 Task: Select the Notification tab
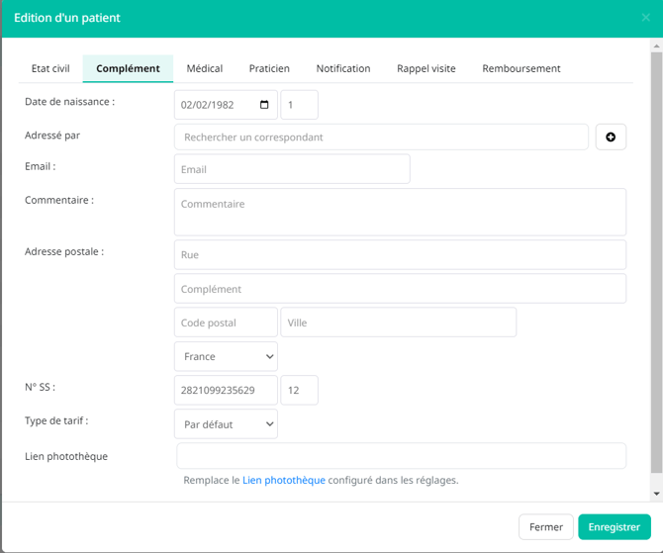[343, 68]
